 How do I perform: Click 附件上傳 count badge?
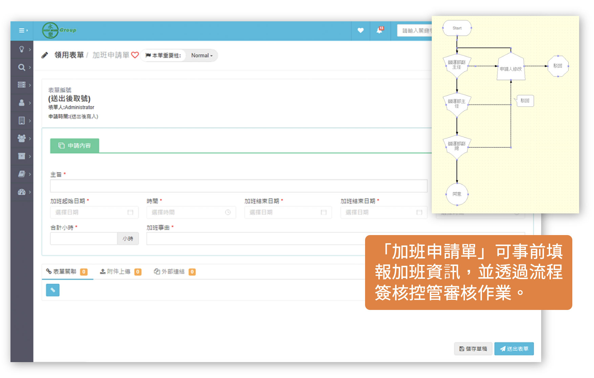138,272
